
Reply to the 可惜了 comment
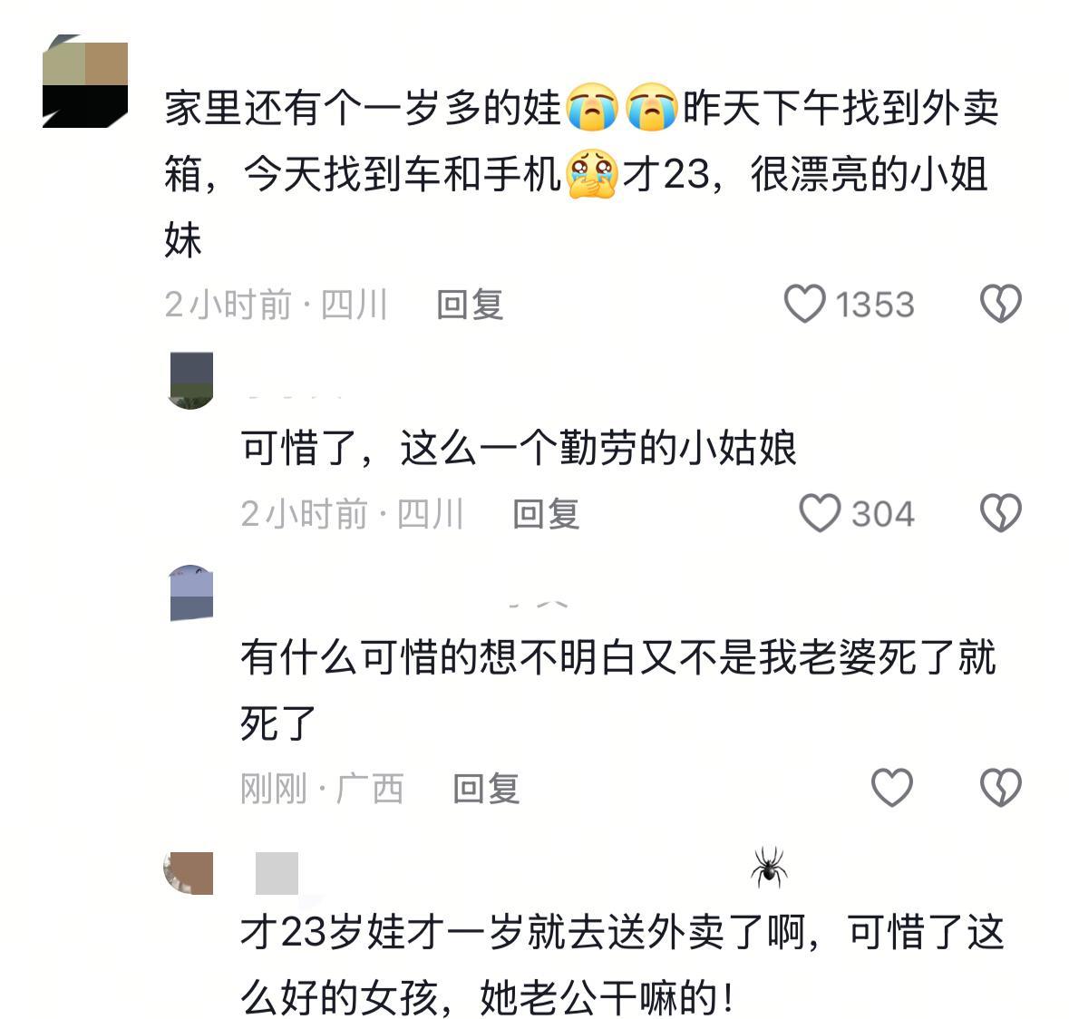[546, 514]
